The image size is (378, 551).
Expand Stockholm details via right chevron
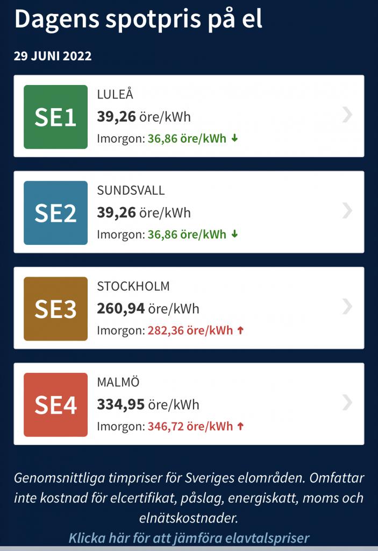pos(347,306)
